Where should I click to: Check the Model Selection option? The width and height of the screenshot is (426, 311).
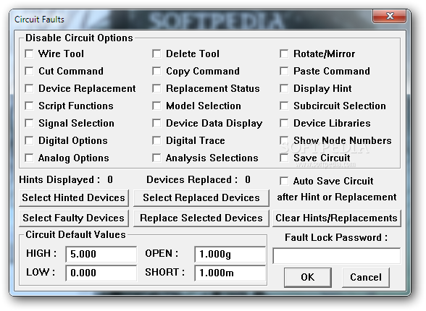tap(156, 106)
